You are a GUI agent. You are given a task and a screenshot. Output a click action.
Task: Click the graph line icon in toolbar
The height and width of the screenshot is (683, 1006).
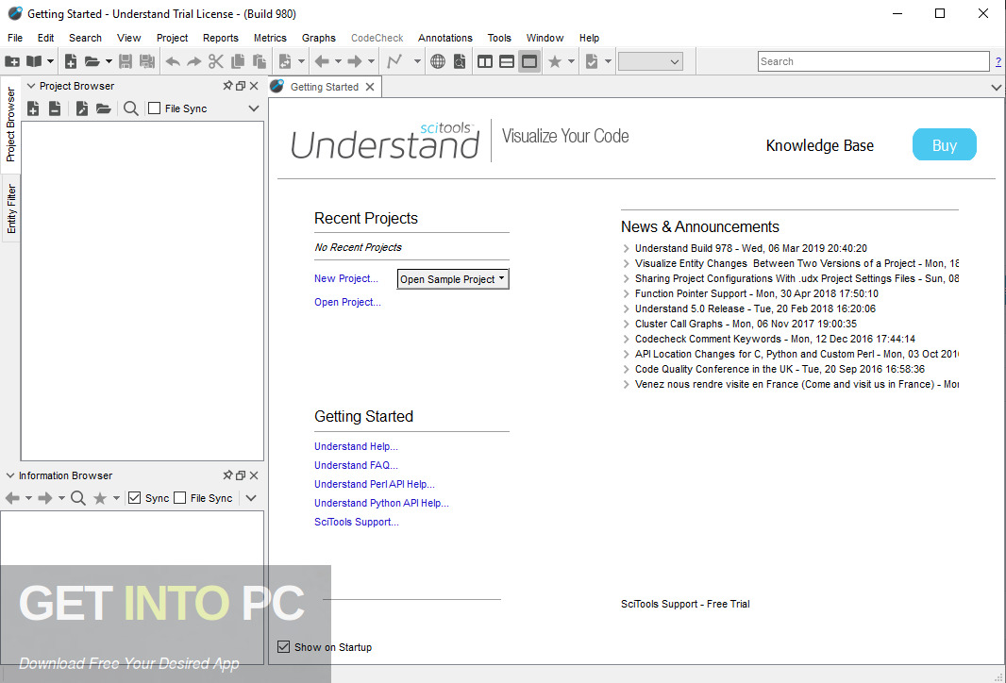[x=394, y=61]
